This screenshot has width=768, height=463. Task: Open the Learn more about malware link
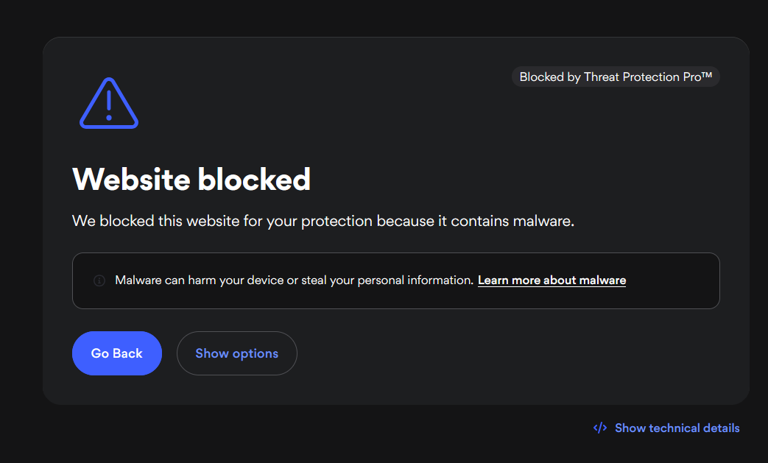point(552,280)
